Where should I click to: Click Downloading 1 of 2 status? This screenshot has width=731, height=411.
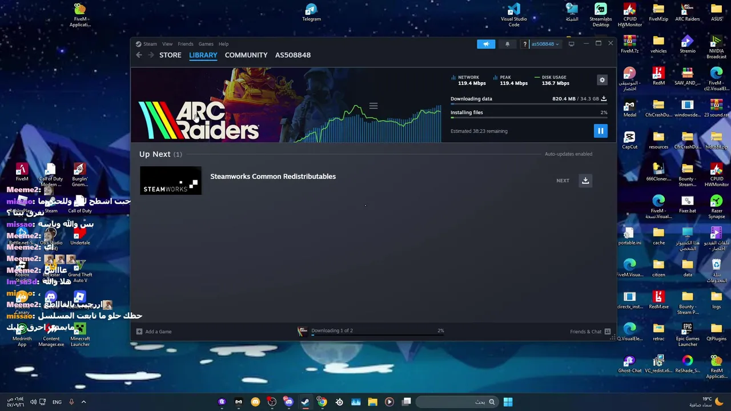tap(332, 331)
